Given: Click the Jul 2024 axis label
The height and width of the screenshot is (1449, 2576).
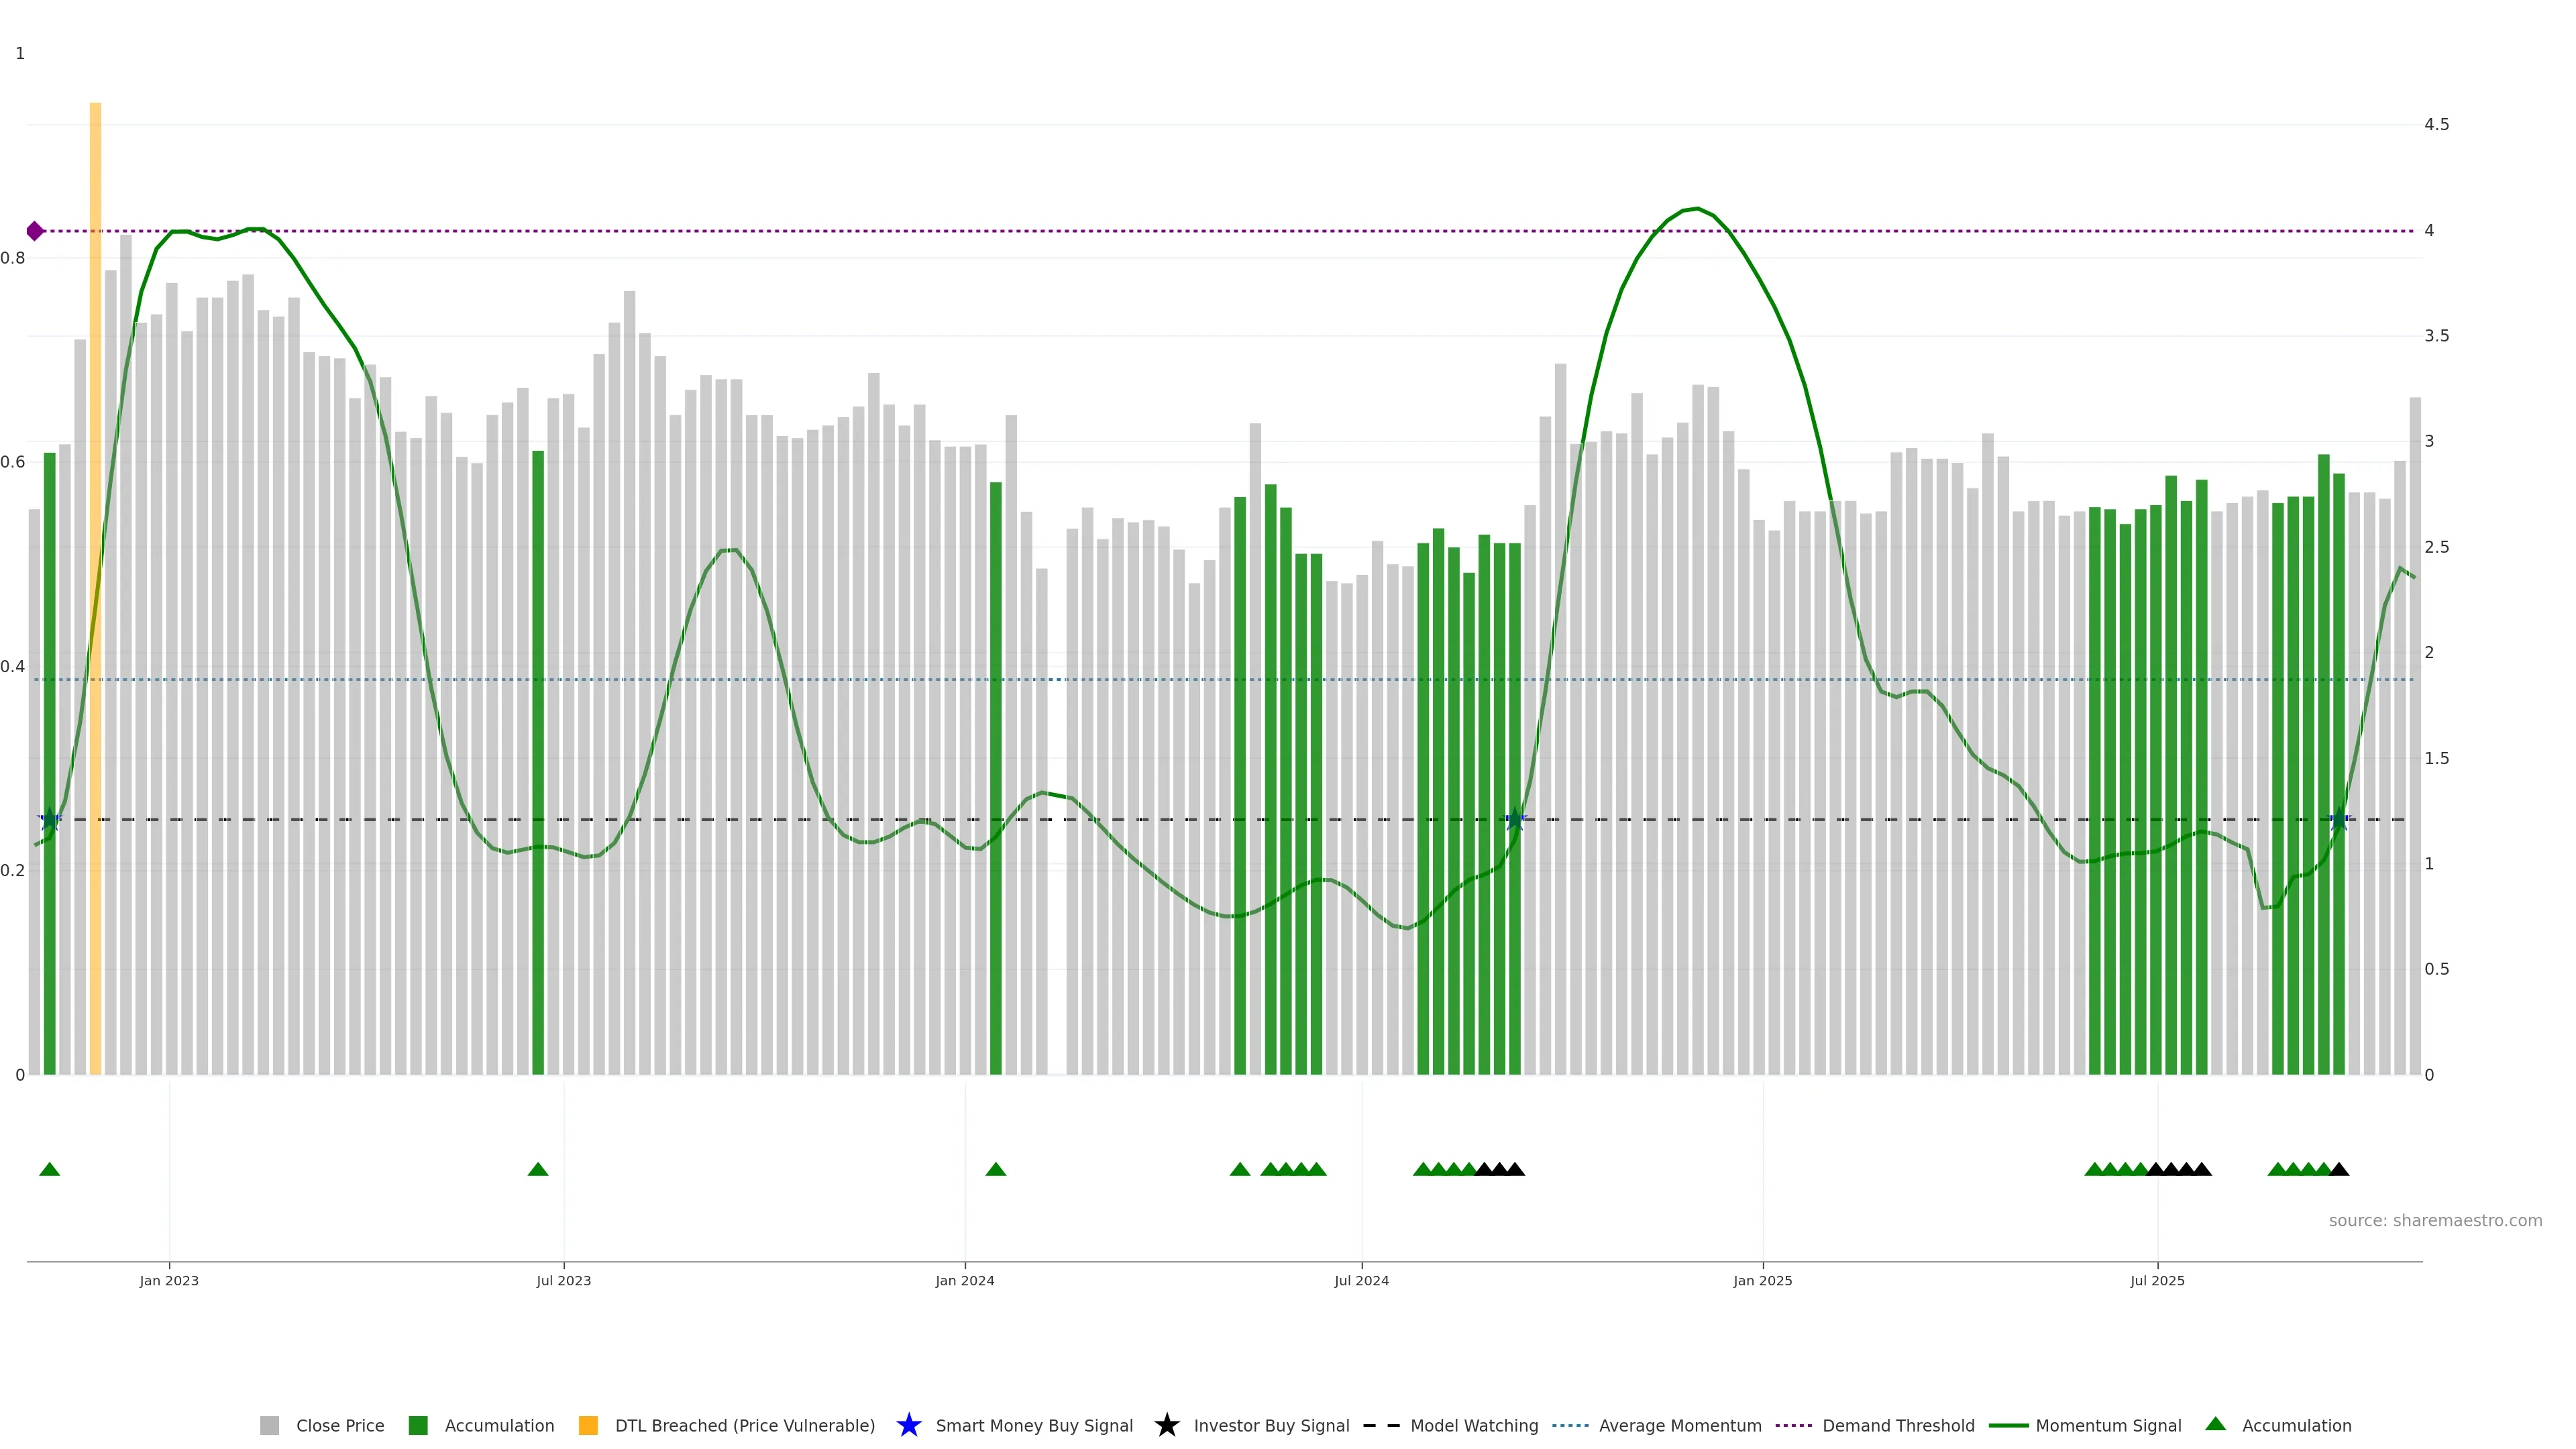Looking at the screenshot, I should (x=1361, y=1281).
